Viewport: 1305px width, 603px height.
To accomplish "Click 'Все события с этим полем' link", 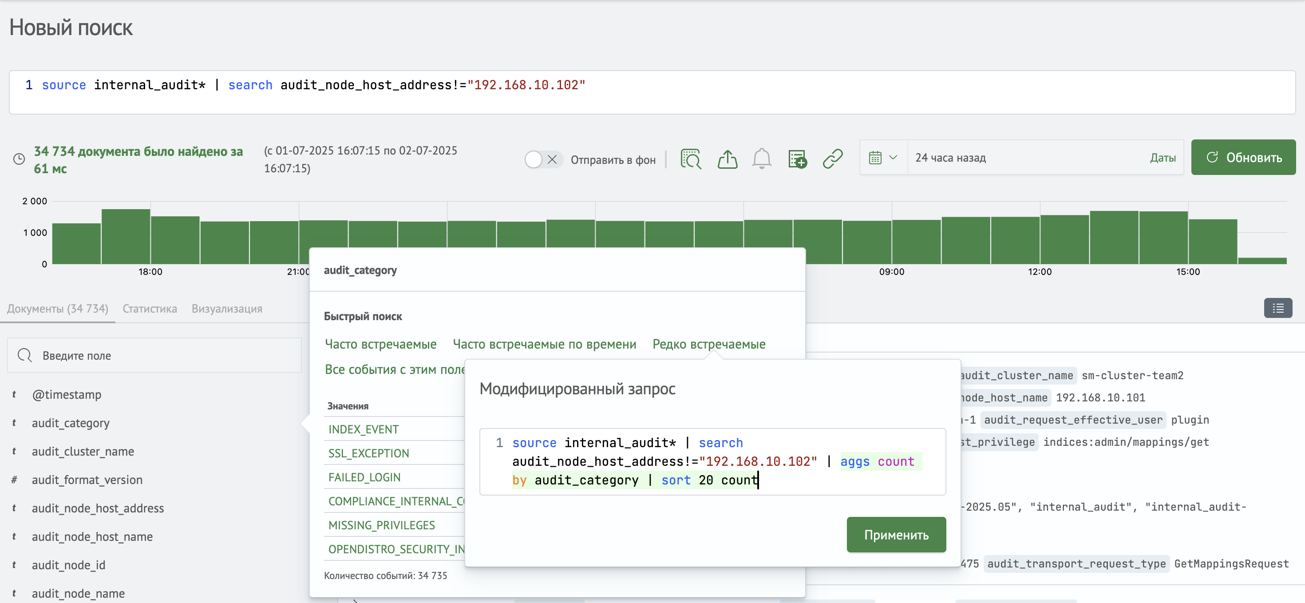I will coord(395,369).
